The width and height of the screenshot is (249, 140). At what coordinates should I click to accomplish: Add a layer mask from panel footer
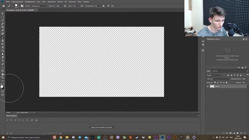pos(231,133)
